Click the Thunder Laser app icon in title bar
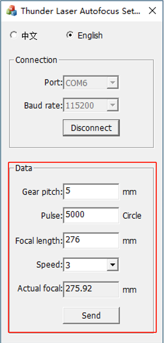 tap(12, 11)
